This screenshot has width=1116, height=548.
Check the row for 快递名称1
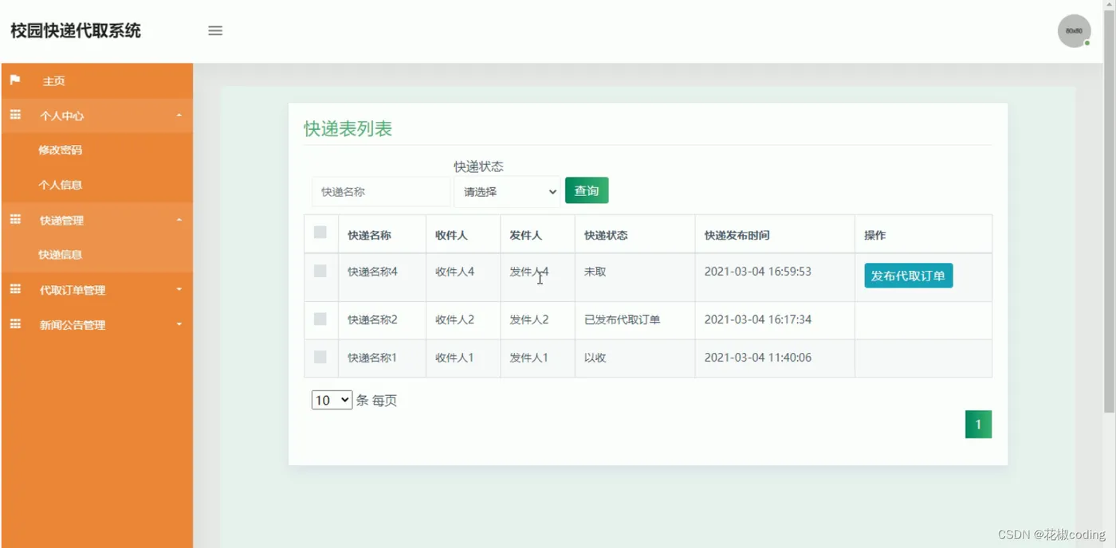(x=320, y=357)
